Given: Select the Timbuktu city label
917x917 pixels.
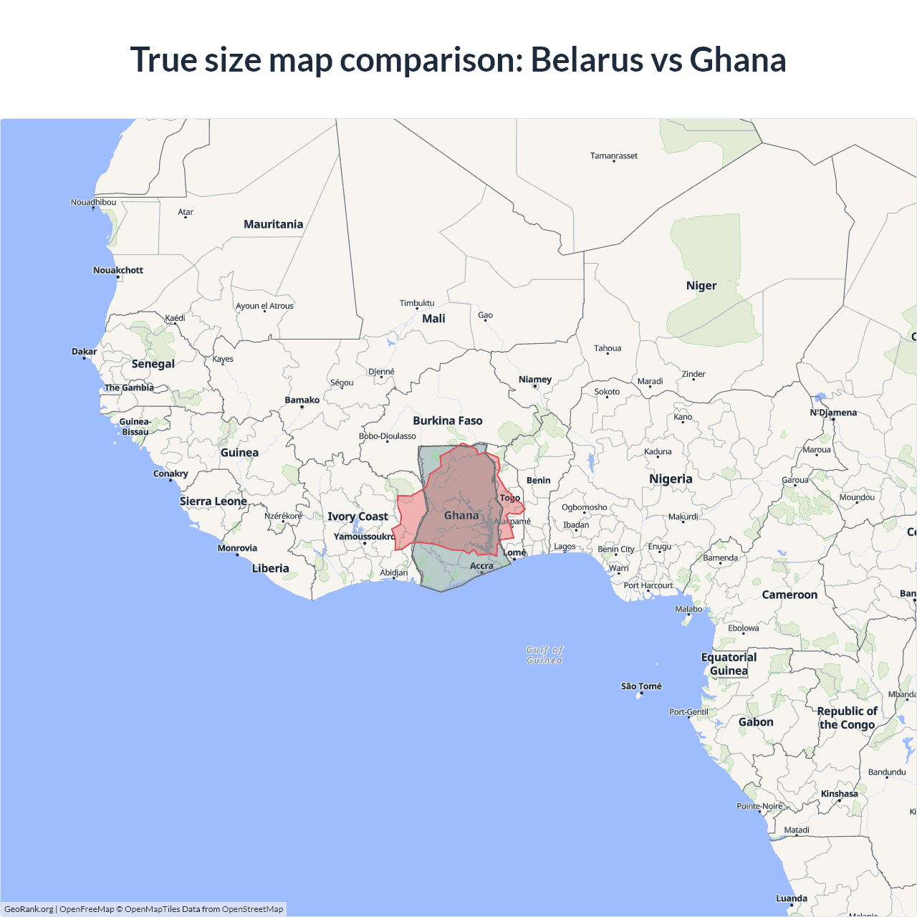Looking at the screenshot, I should (417, 303).
